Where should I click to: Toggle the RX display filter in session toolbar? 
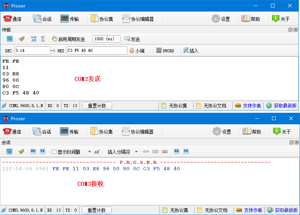(33, 151)
